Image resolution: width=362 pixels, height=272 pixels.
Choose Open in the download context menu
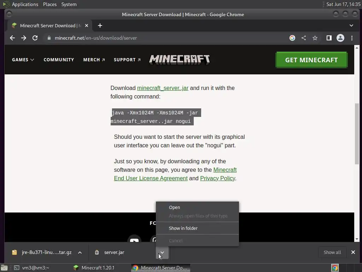click(x=197, y=208)
